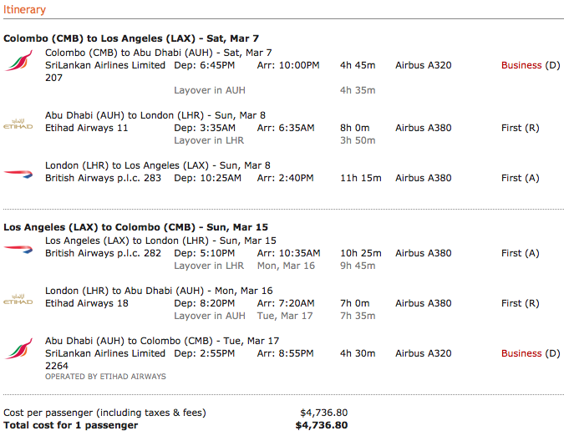The image size is (564, 436).
Task: Click the Airbus A320 aircraft on flight 207
Action: click(x=423, y=65)
